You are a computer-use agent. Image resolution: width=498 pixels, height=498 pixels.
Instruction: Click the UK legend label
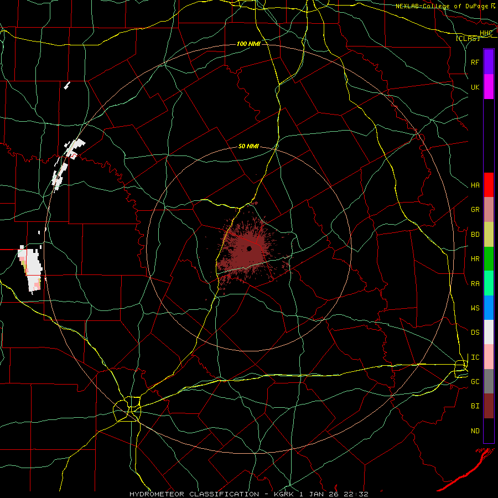click(x=475, y=87)
